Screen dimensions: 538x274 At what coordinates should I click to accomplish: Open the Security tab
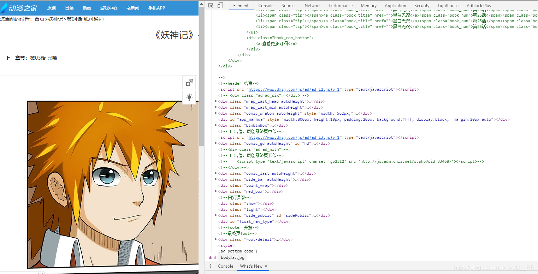tap(422, 6)
